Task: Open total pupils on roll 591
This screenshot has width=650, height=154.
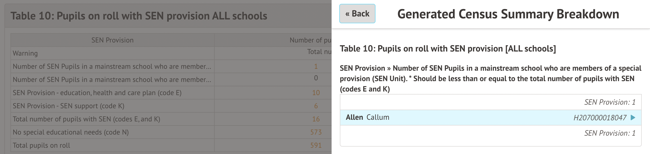Action: point(316,145)
